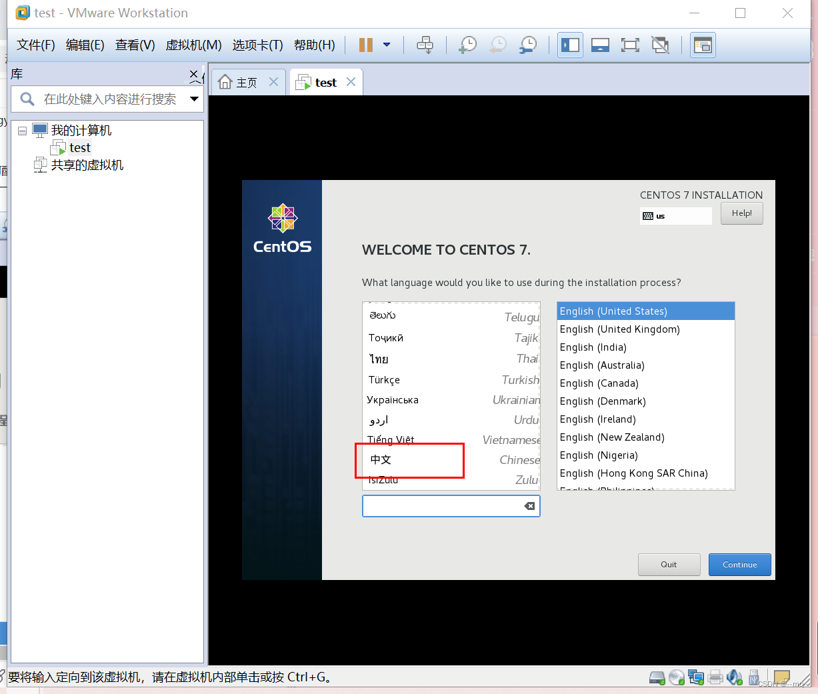Select English (United States) locale
This screenshot has width=818, height=694.
pos(645,311)
